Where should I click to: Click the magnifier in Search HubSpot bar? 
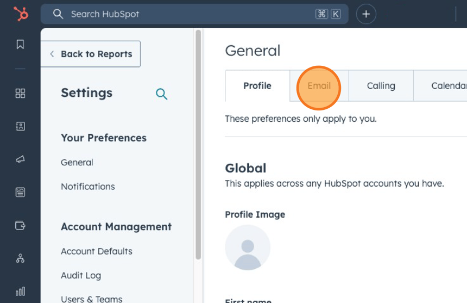coord(58,14)
